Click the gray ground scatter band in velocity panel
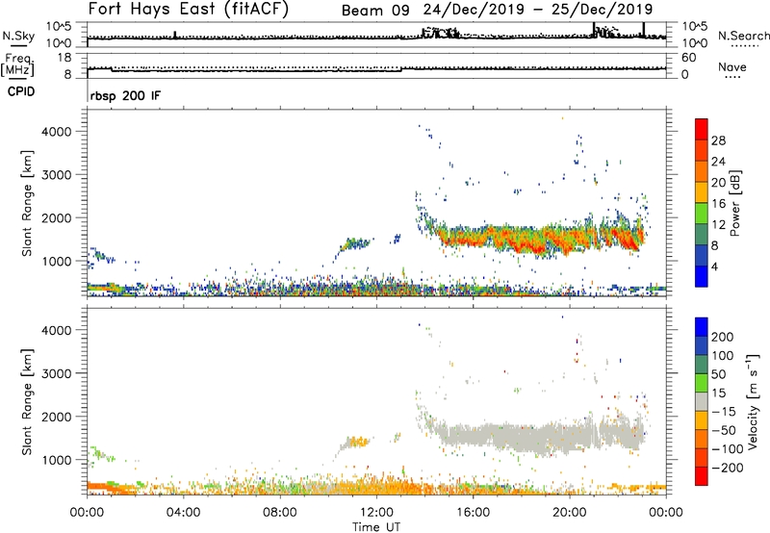The image size is (770, 533). tap(540, 436)
